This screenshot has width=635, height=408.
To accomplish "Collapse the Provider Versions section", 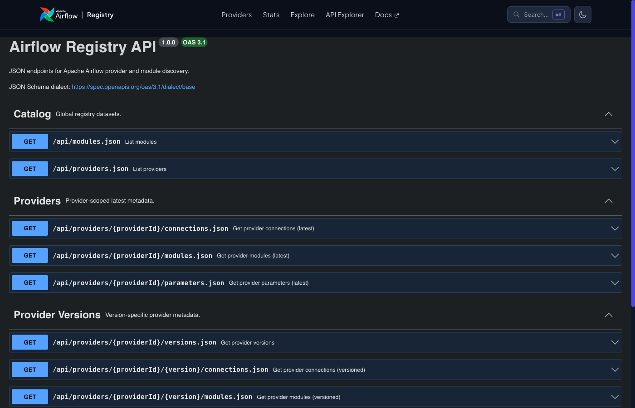I will point(608,315).
